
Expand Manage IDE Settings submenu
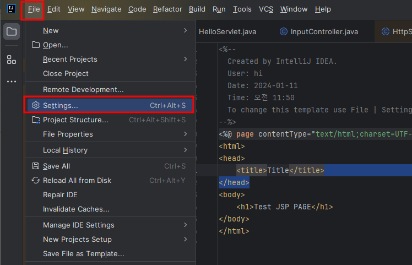coord(186,225)
